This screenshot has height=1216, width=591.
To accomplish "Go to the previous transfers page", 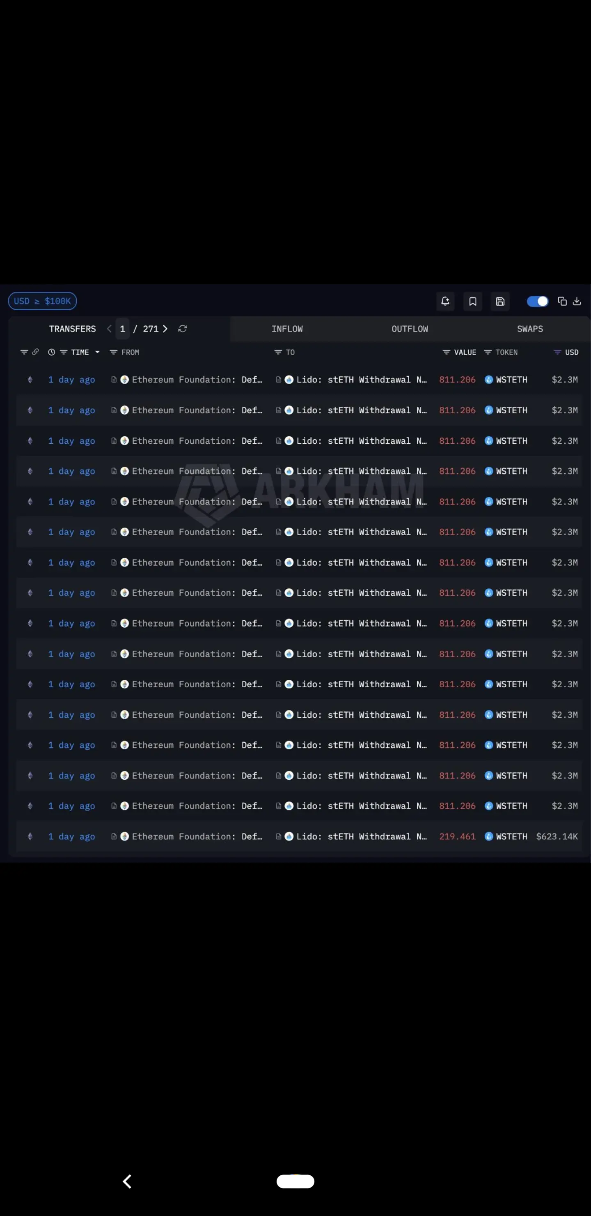I will tap(110, 329).
